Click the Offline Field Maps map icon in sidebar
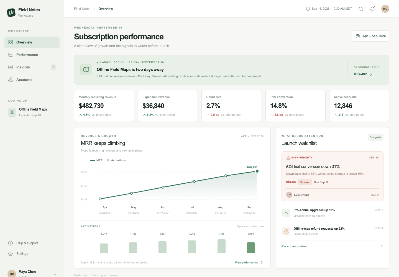Viewport: 399px width, 277px height. [x=12, y=112]
